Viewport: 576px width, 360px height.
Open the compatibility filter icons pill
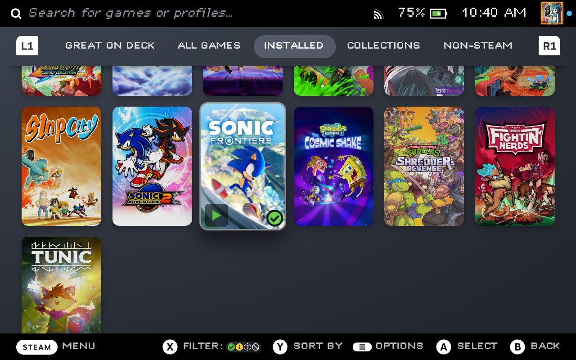pos(243,347)
